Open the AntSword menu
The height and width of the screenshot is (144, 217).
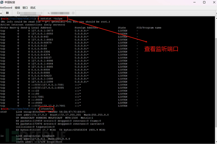6,8
